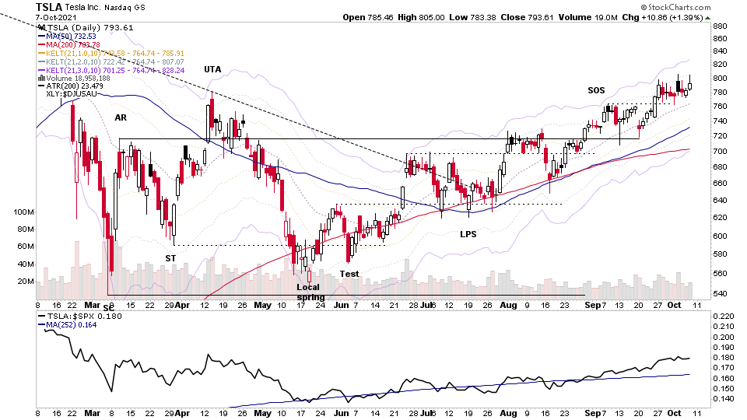Click the SOS annotation label
This screenshot has width=747, height=420.
pyautogui.click(x=596, y=90)
